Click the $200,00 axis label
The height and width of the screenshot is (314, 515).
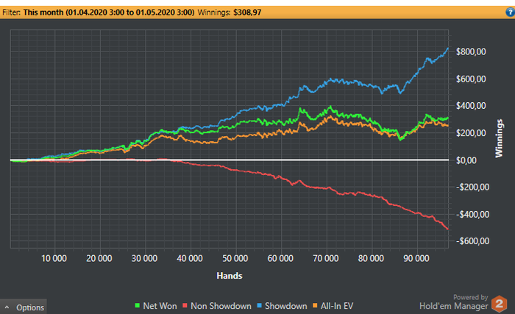pos(471,133)
